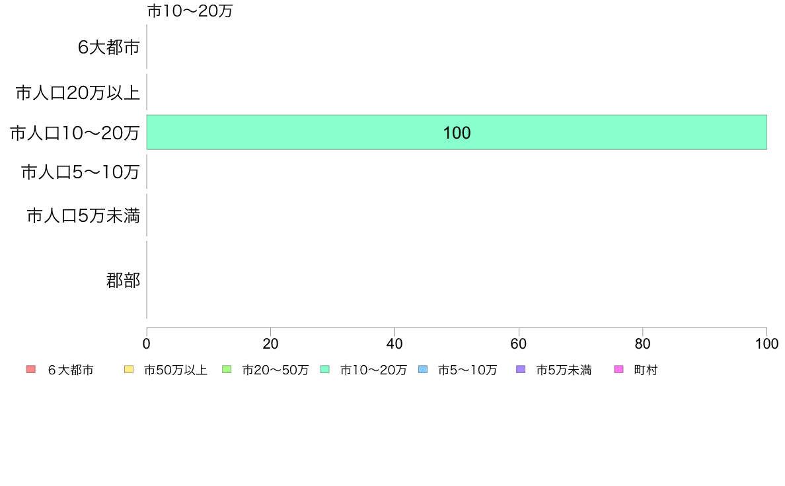Screen dimensions: 785x486
Task: Click the 市50万以上 legend text
Action: [175, 370]
